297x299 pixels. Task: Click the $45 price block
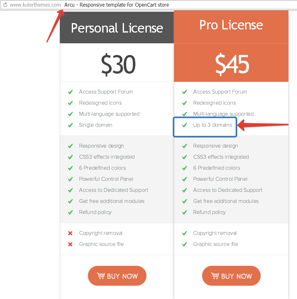click(232, 64)
